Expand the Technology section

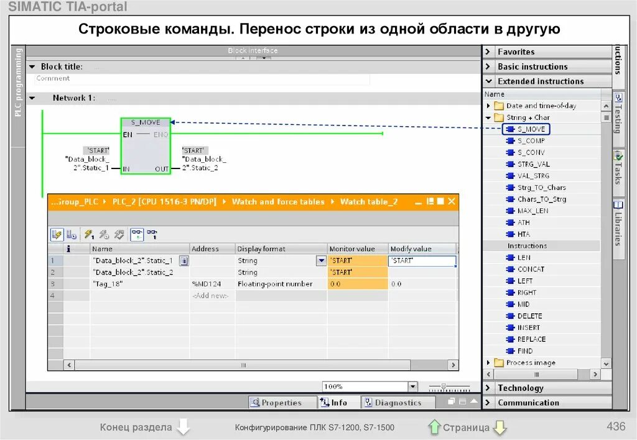[488, 388]
